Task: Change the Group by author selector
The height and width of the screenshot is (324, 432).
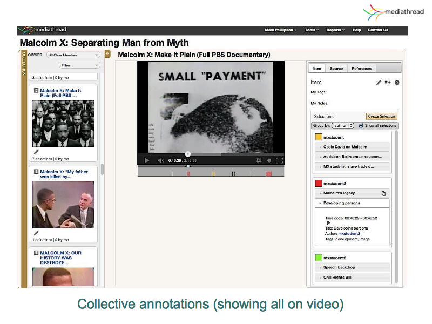Action: point(343,125)
